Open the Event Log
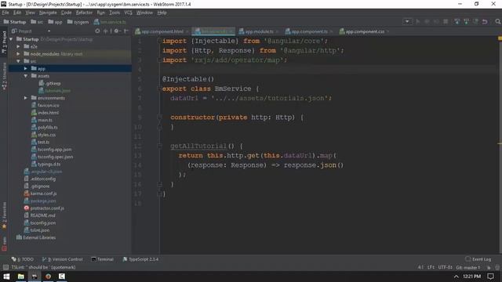This screenshot has height=282, width=502. point(478,259)
